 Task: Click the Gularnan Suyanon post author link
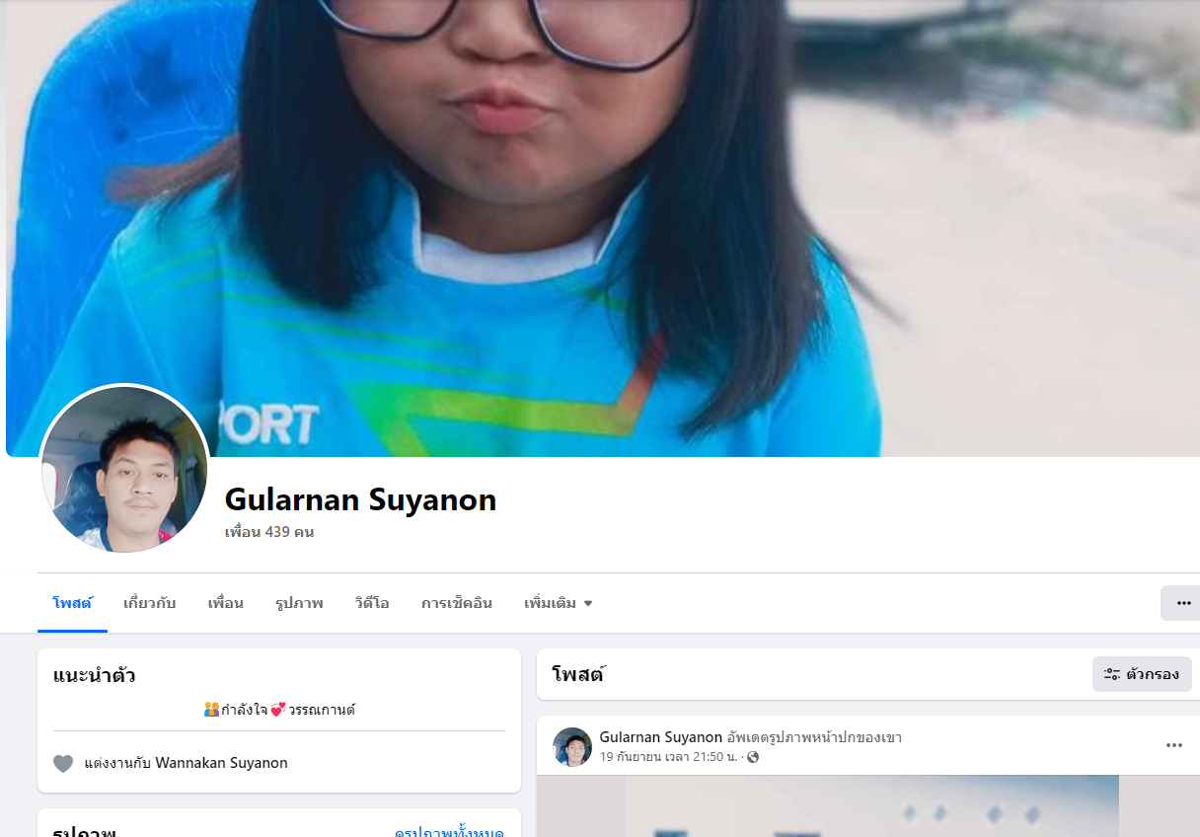coord(661,737)
